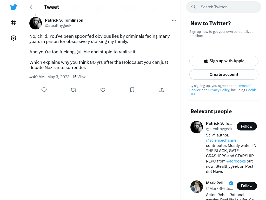This screenshot has height=200, width=266.
Task: Click the Twitter bird logo
Action: pos(14,7)
